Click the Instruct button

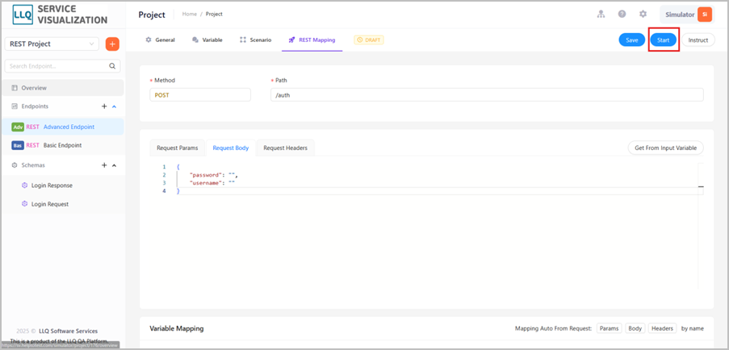698,40
